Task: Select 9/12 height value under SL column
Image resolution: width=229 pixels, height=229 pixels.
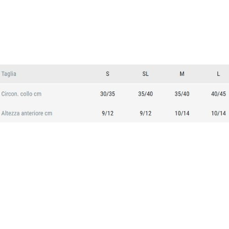Action: click(x=146, y=113)
